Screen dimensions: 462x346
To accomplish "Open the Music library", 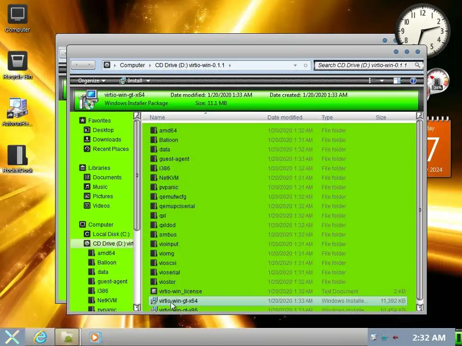I will tap(96, 187).
